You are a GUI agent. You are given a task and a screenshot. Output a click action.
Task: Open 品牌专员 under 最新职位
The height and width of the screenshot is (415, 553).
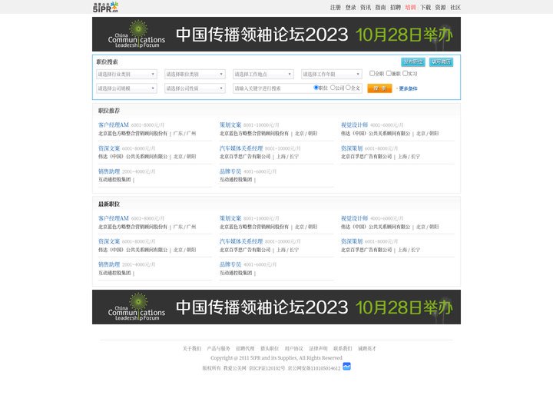(x=230, y=264)
